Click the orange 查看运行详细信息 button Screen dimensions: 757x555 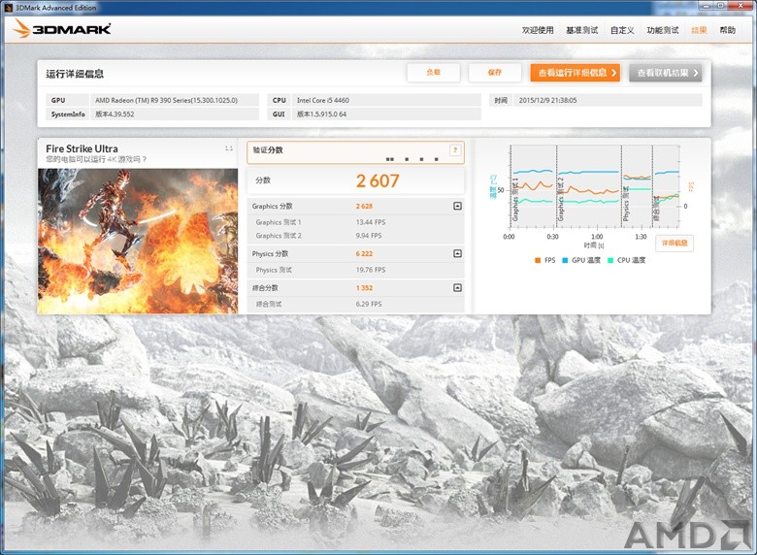click(x=575, y=73)
